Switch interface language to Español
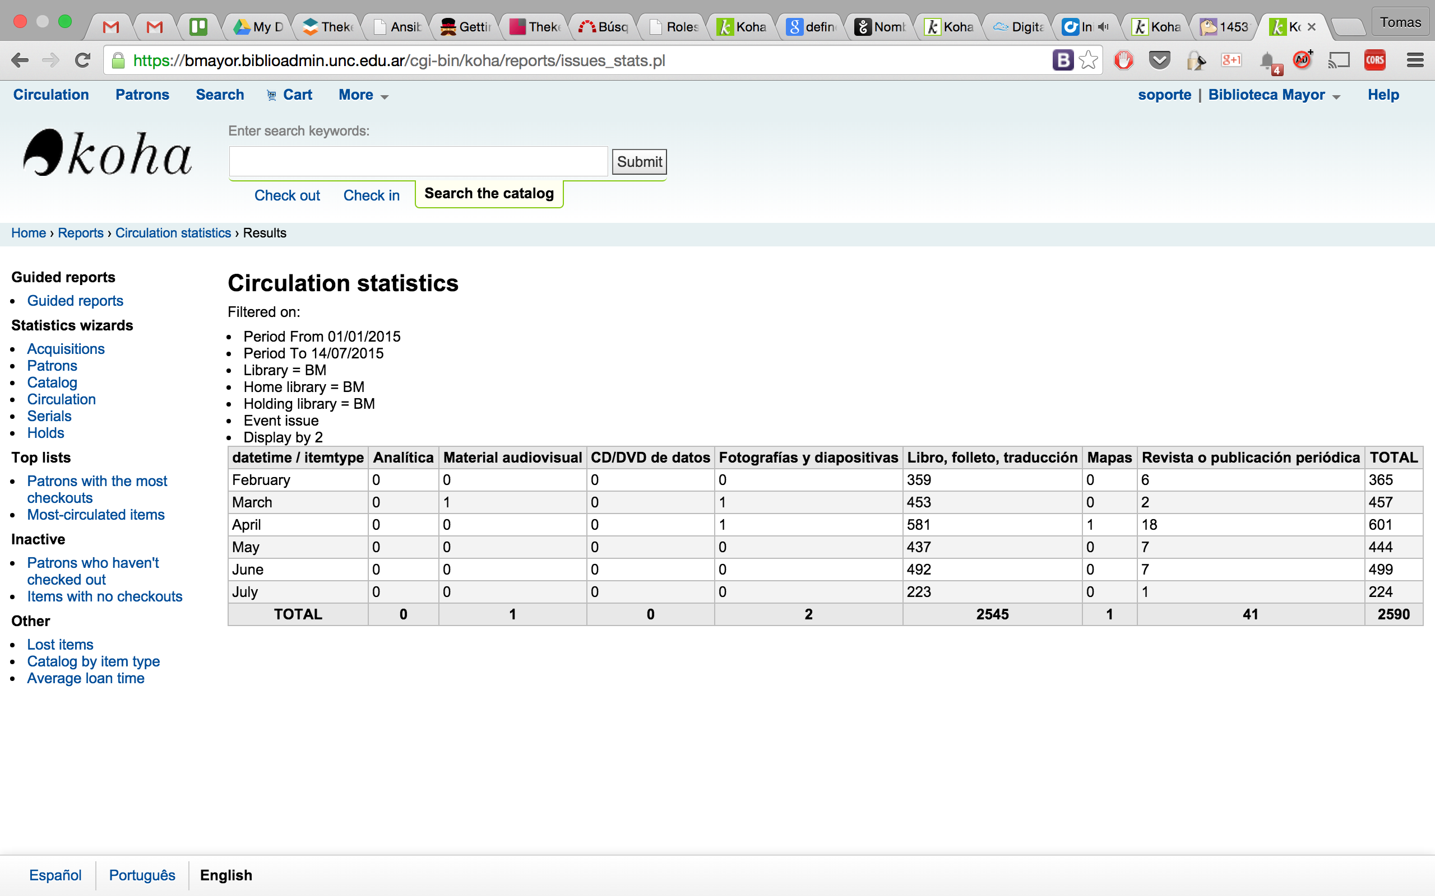 tap(55, 875)
